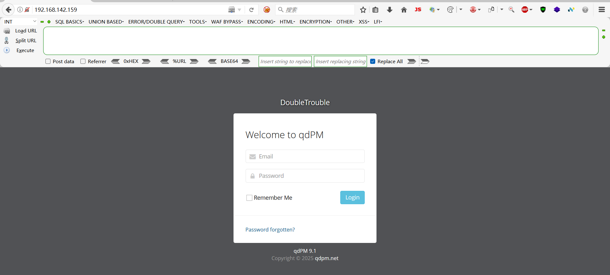Uncheck the Replace All checkbox
The height and width of the screenshot is (275, 610).
[x=373, y=61]
